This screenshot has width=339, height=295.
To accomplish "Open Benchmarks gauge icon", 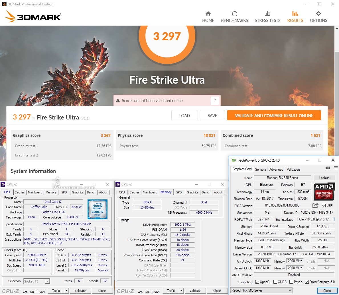I will (235, 14).
